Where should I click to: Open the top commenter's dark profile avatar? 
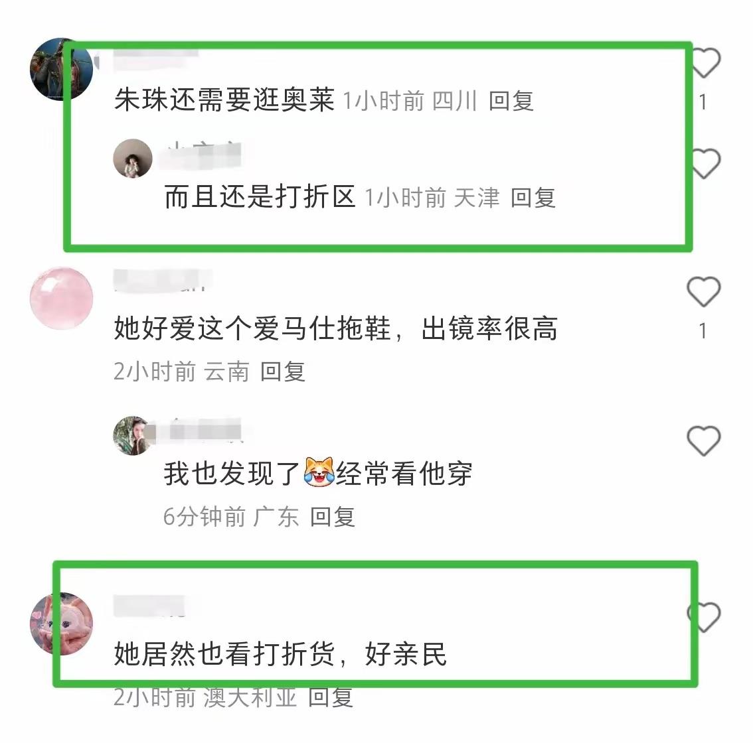[62, 69]
